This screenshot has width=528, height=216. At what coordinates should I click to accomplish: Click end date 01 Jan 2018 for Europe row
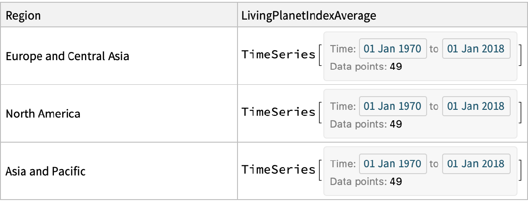[x=476, y=49]
